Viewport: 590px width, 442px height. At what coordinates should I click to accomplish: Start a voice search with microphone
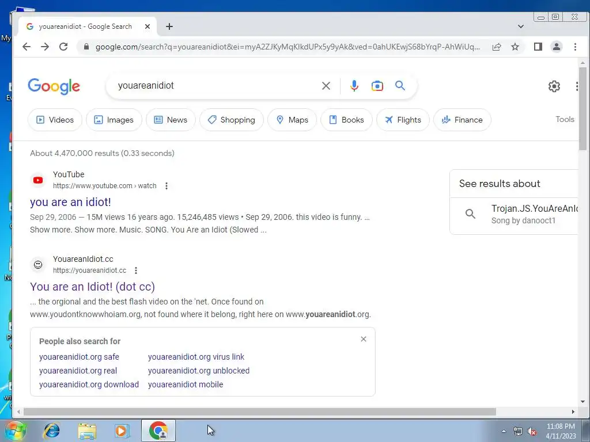click(x=354, y=86)
